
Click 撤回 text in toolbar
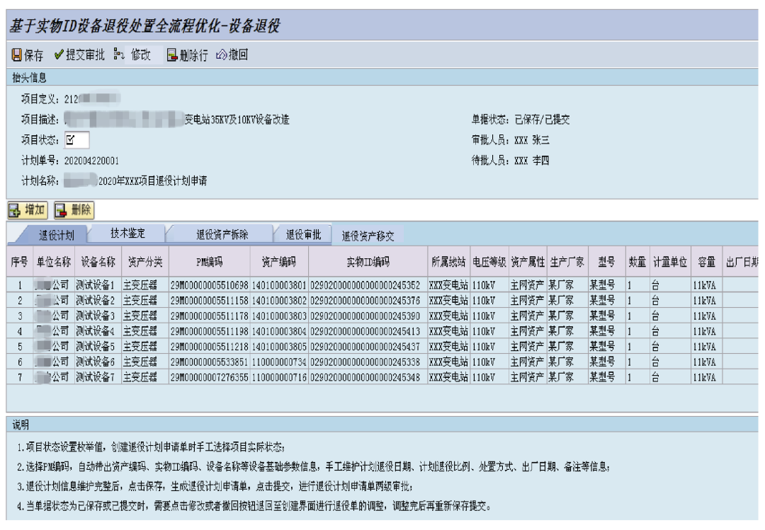238,54
